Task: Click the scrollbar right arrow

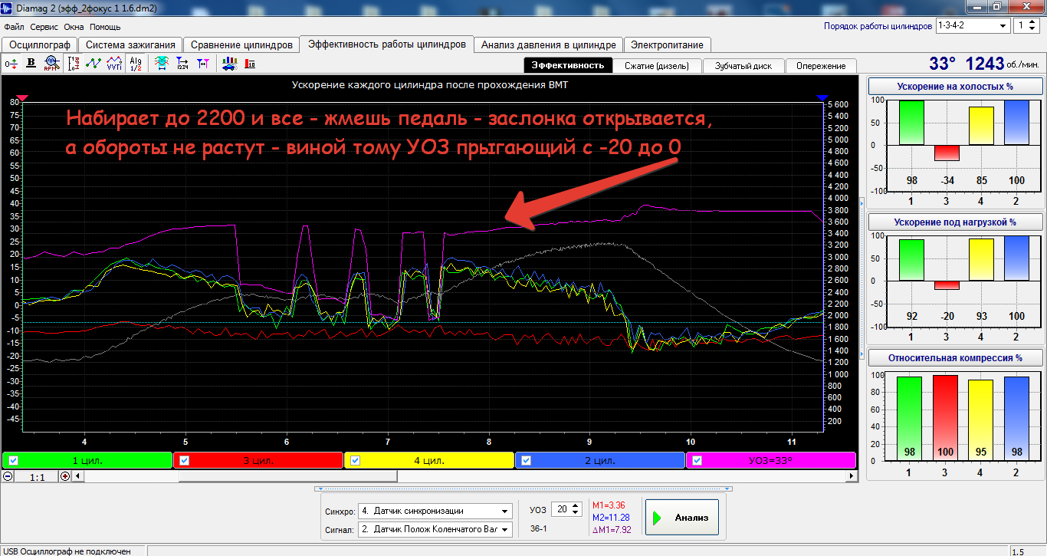Action: pos(852,476)
